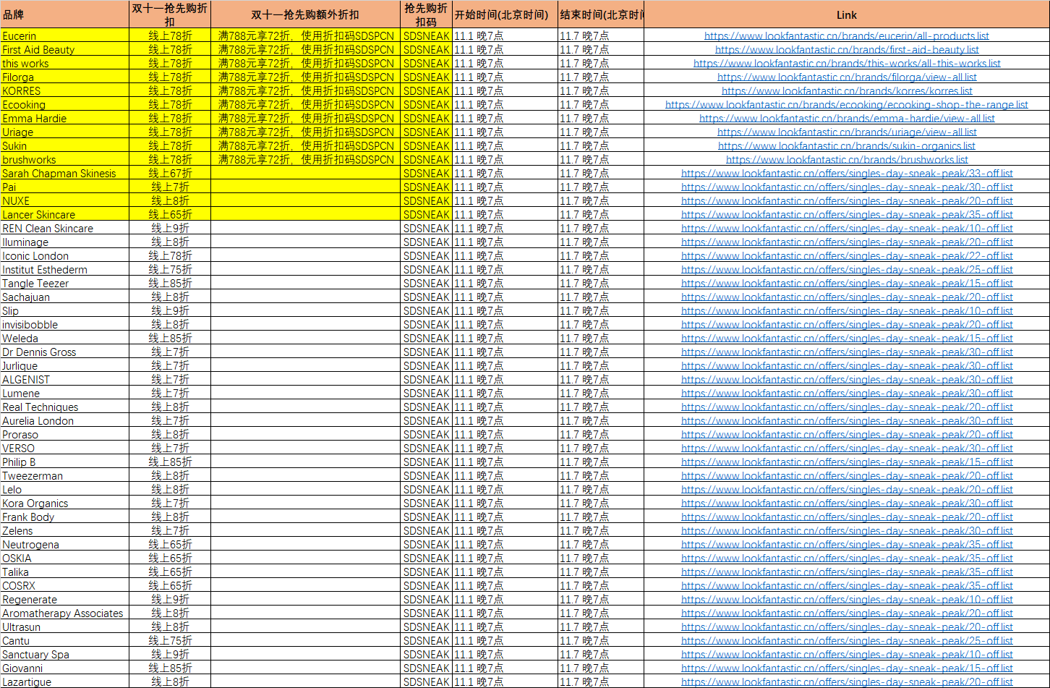Select the 双十一抢先购折扣 header cell
The image size is (1050, 688).
pos(170,14)
